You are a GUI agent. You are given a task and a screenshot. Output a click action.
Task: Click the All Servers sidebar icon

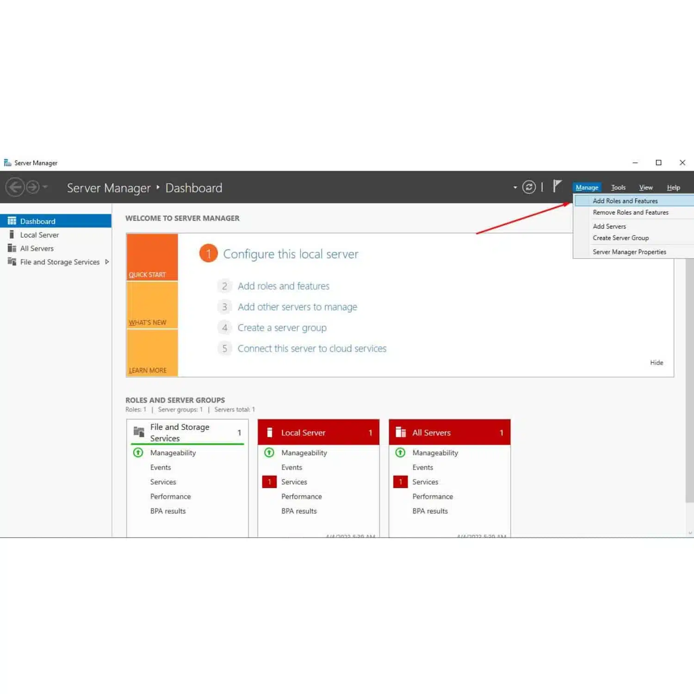pyautogui.click(x=12, y=248)
